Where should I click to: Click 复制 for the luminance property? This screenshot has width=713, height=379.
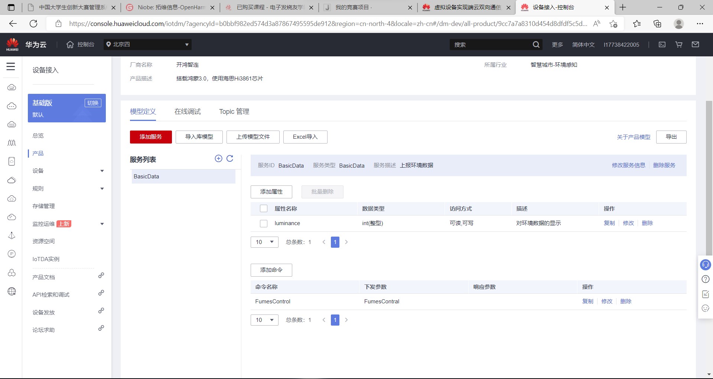click(609, 223)
